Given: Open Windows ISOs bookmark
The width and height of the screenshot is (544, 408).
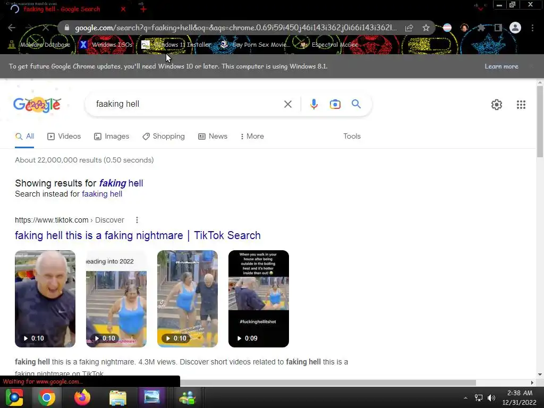Looking at the screenshot, I should point(106,45).
